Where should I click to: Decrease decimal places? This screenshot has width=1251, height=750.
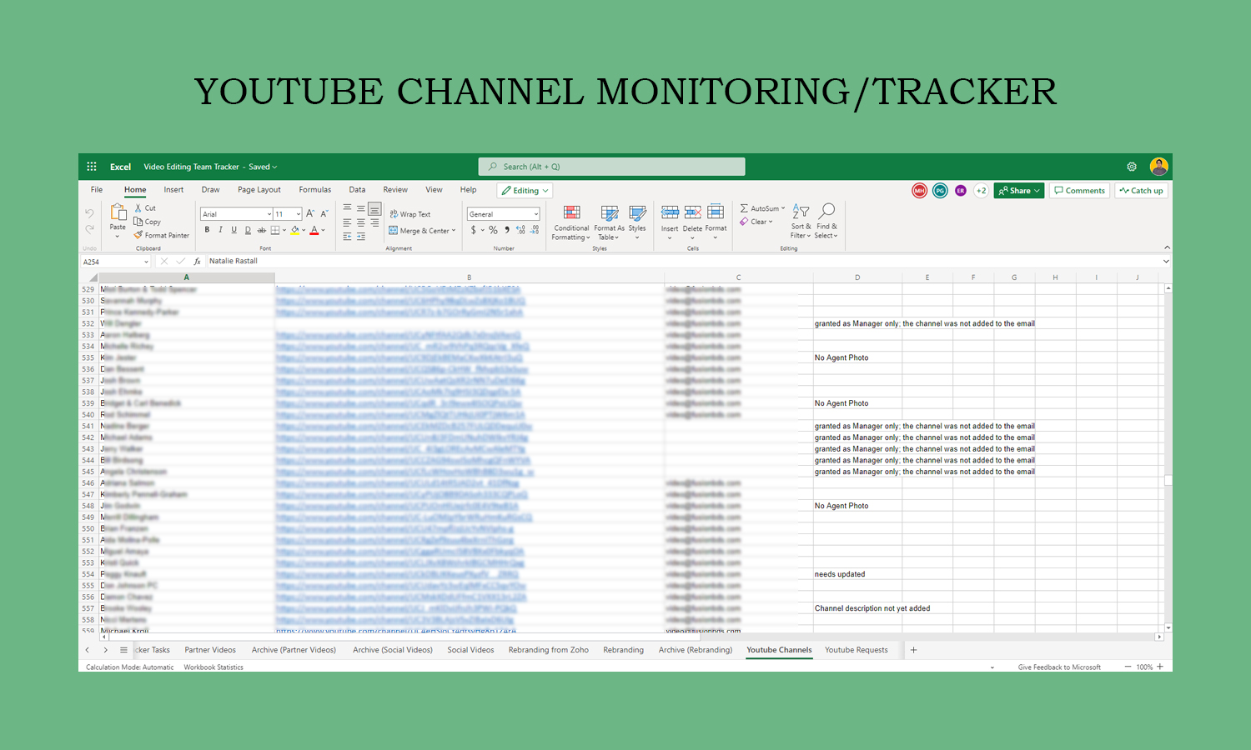tap(535, 230)
